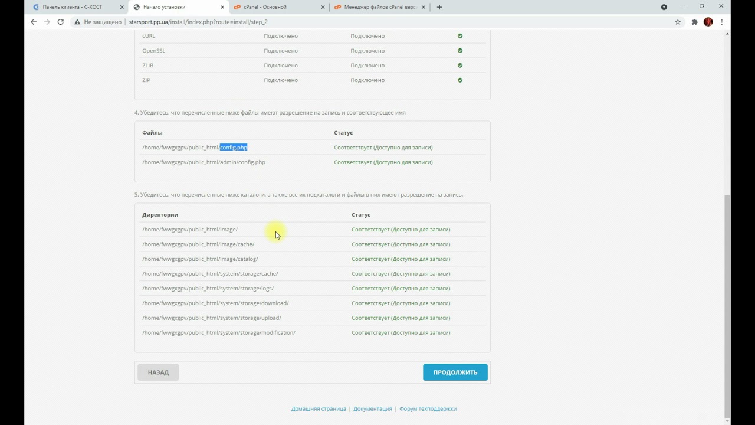Open the Домашняя страница link
The width and height of the screenshot is (755, 425).
319,408
